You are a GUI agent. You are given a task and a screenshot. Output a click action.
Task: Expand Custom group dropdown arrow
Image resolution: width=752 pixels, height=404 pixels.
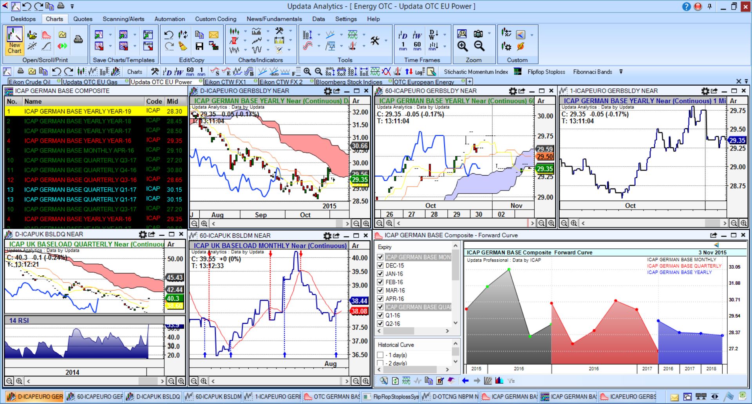pos(532,35)
